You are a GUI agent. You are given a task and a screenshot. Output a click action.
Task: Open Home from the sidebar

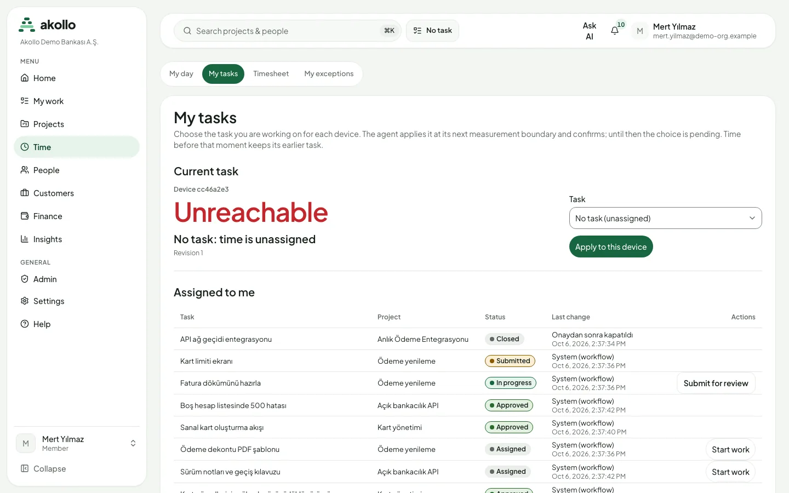pos(77,78)
